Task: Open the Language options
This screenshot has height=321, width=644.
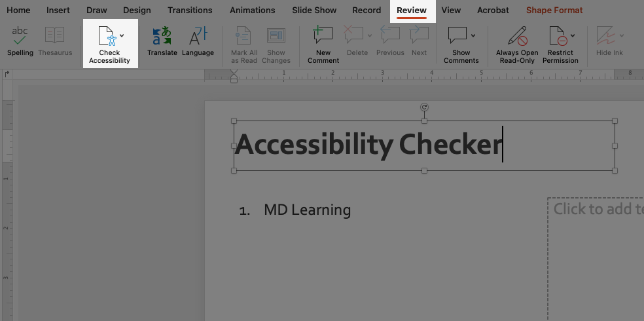Action: [198, 41]
